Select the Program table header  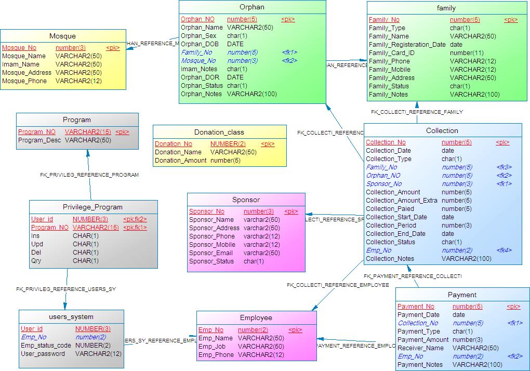[77, 120]
